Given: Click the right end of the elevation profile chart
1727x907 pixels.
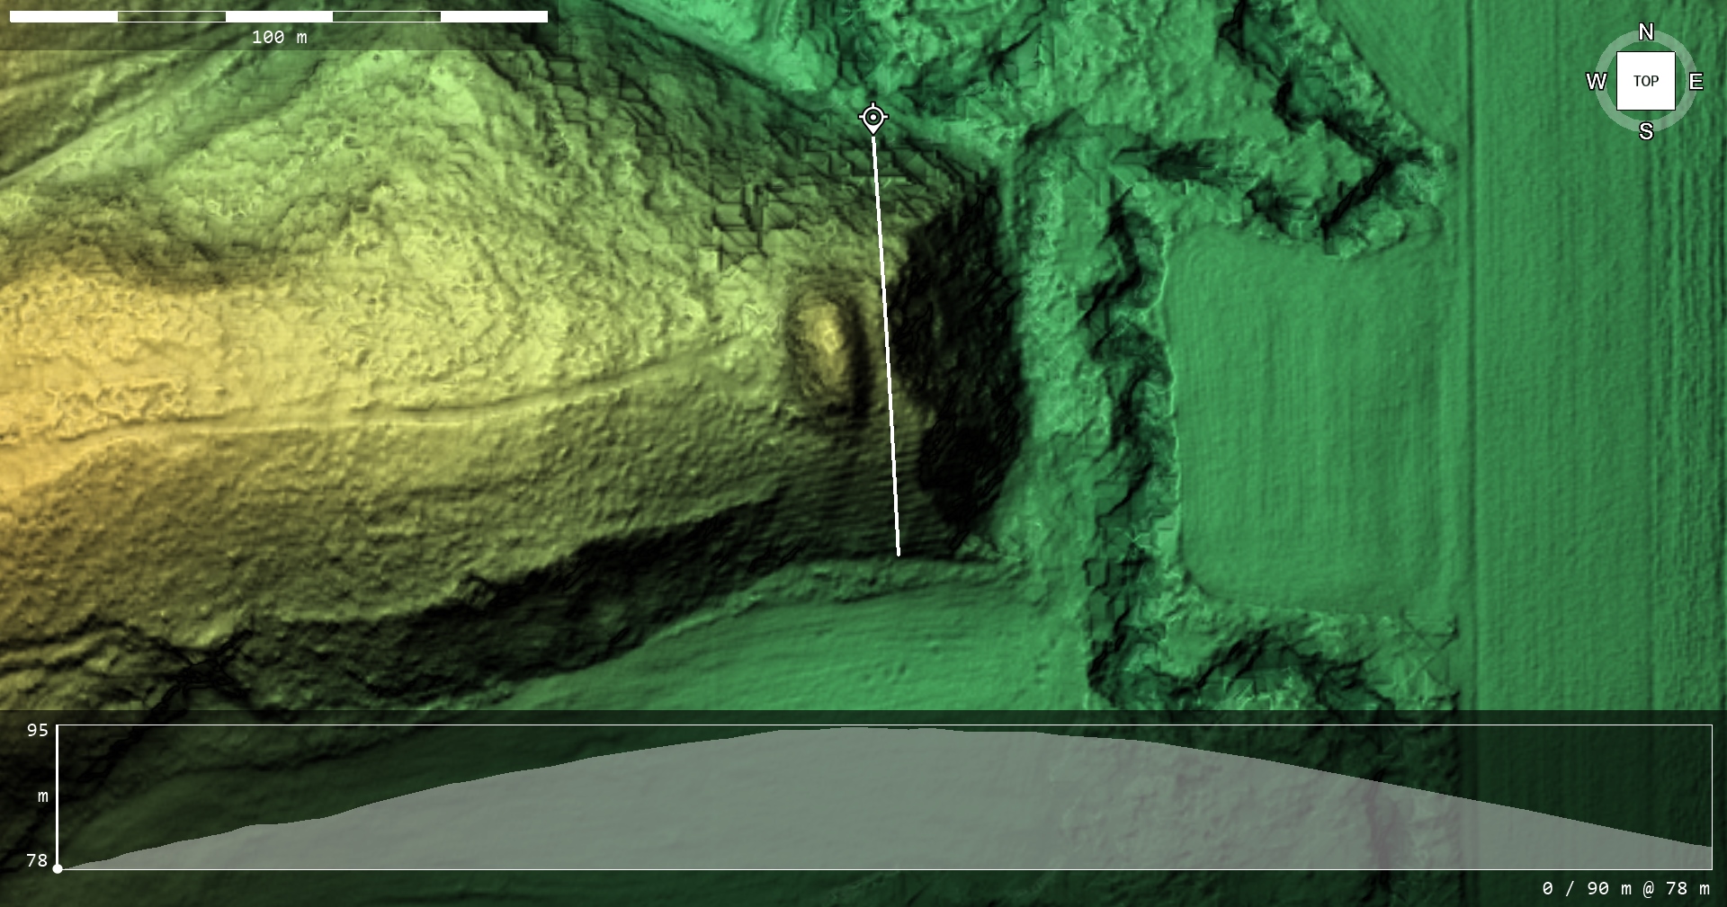Looking at the screenshot, I should [1709, 845].
